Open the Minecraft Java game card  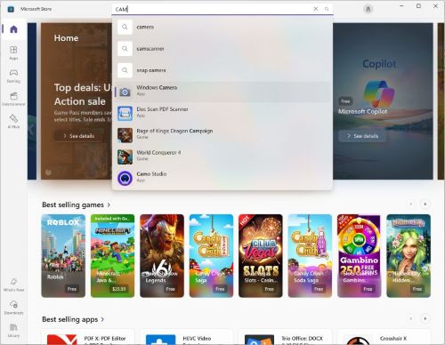[112, 256]
